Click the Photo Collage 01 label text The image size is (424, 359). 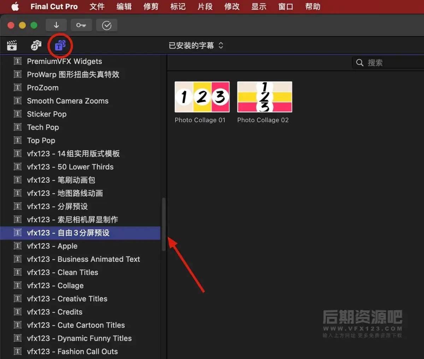pyautogui.click(x=200, y=120)
